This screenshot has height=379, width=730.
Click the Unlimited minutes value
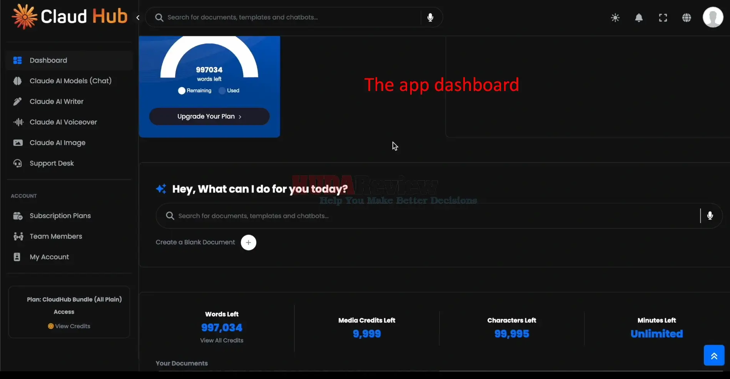(656, 334)
